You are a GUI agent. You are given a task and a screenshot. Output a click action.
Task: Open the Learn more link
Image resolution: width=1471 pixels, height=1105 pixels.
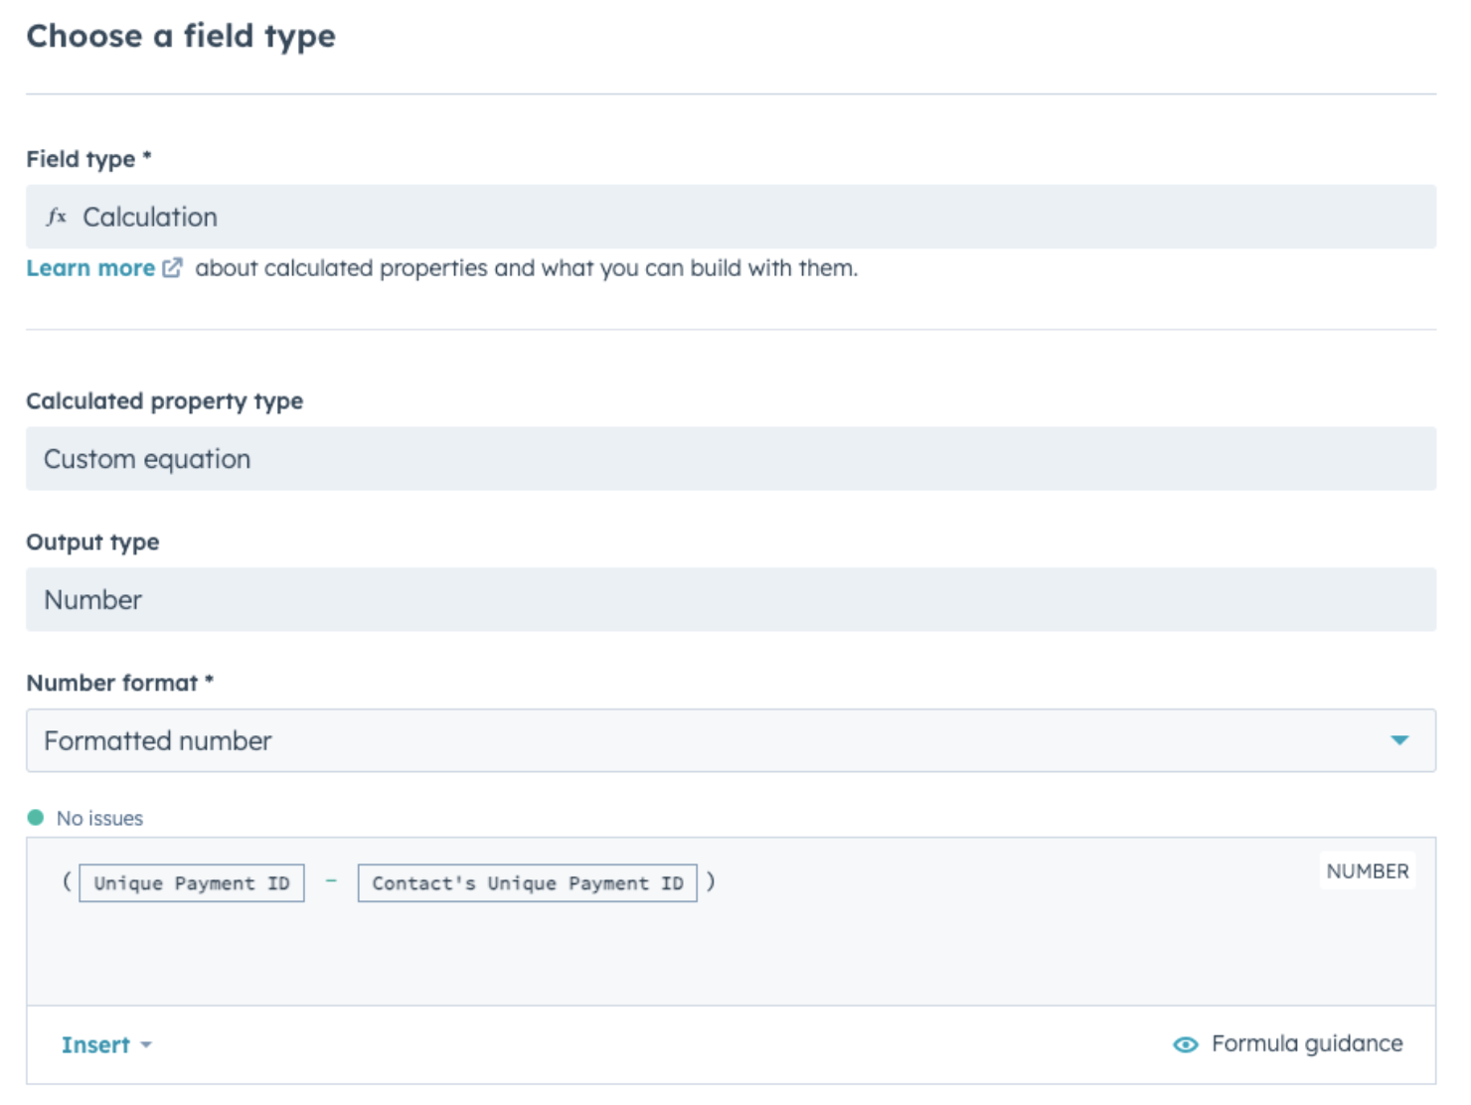pos(90,268)
